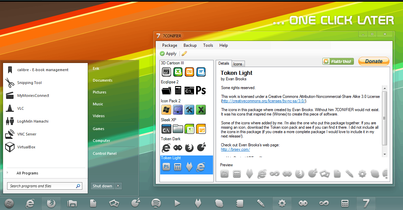
Task: Click the Photoshop icon in Preview strip
Action: pyautogui.click(x=225, y=174)
